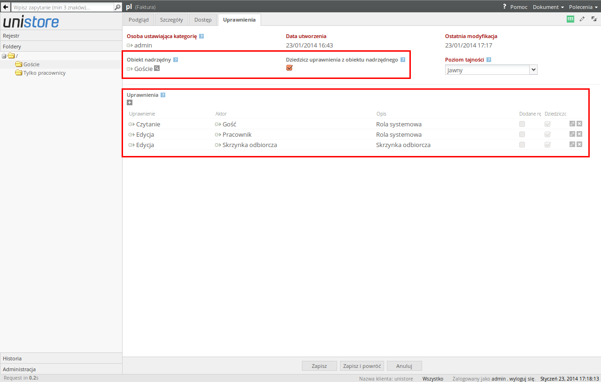The height and width of the screenshot is (382, 601).
Task: Collapse the root folder tree node
Action: pos(4,56)
